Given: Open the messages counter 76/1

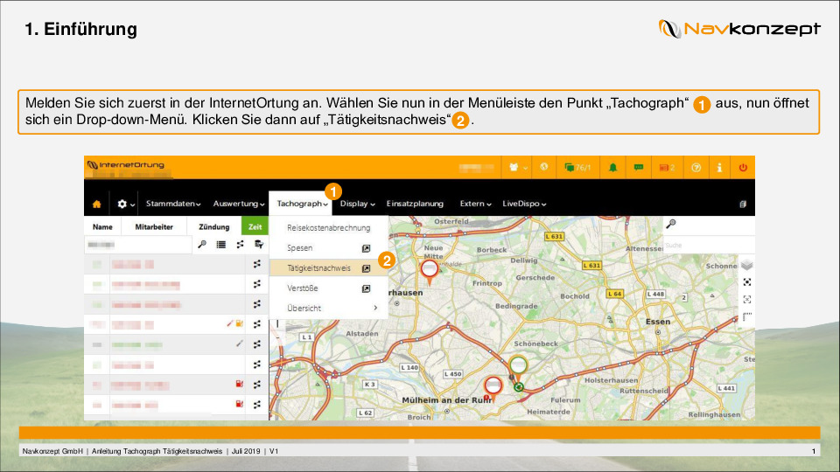Looking at the screenshot, I should pyautogui.click(x=577, y=168).
